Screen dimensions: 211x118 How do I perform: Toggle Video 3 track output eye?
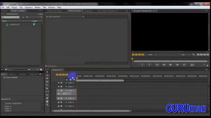[59, 83]
